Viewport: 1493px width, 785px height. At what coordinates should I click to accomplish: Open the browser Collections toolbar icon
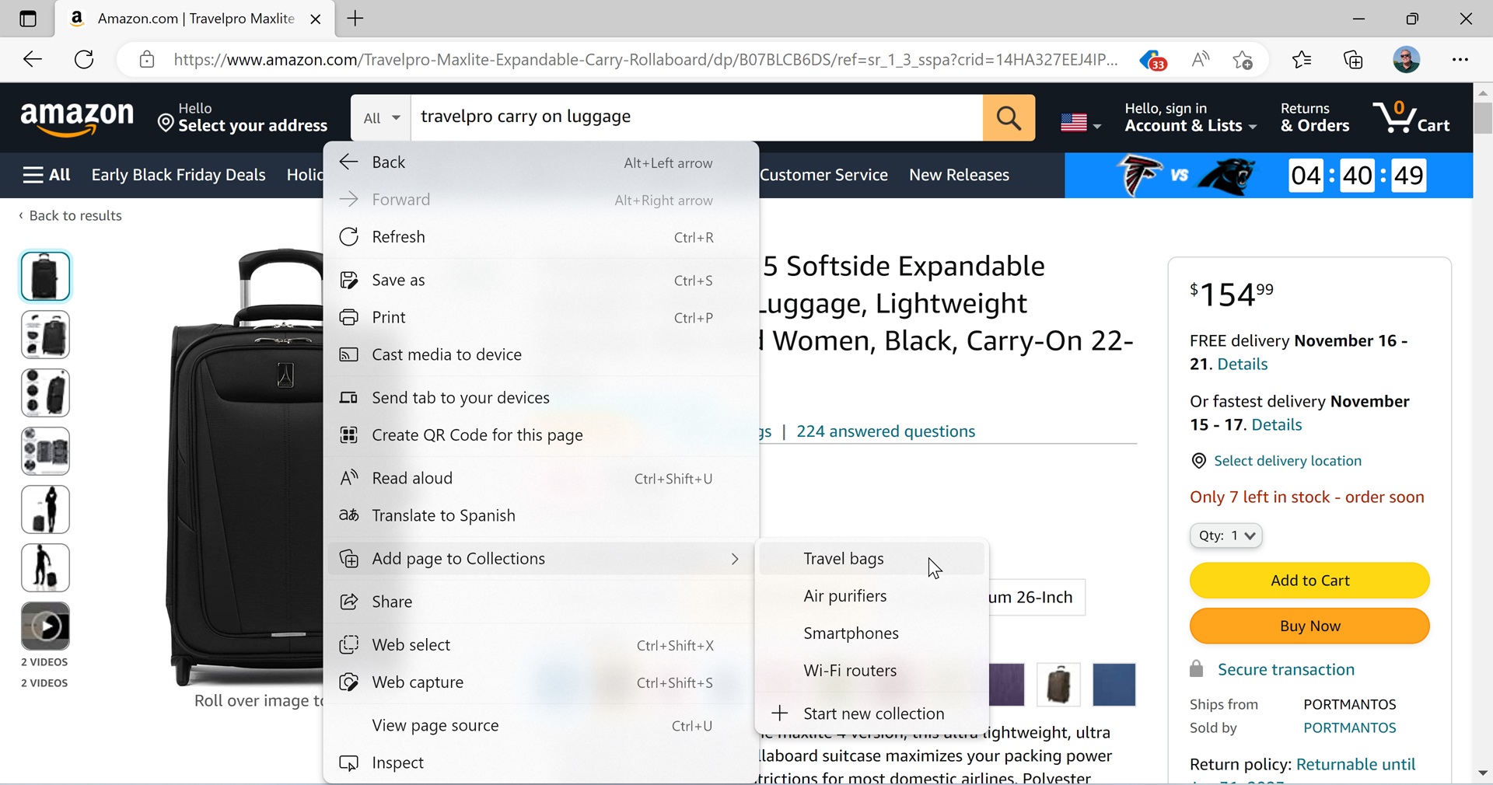[x=1353, y=60]
